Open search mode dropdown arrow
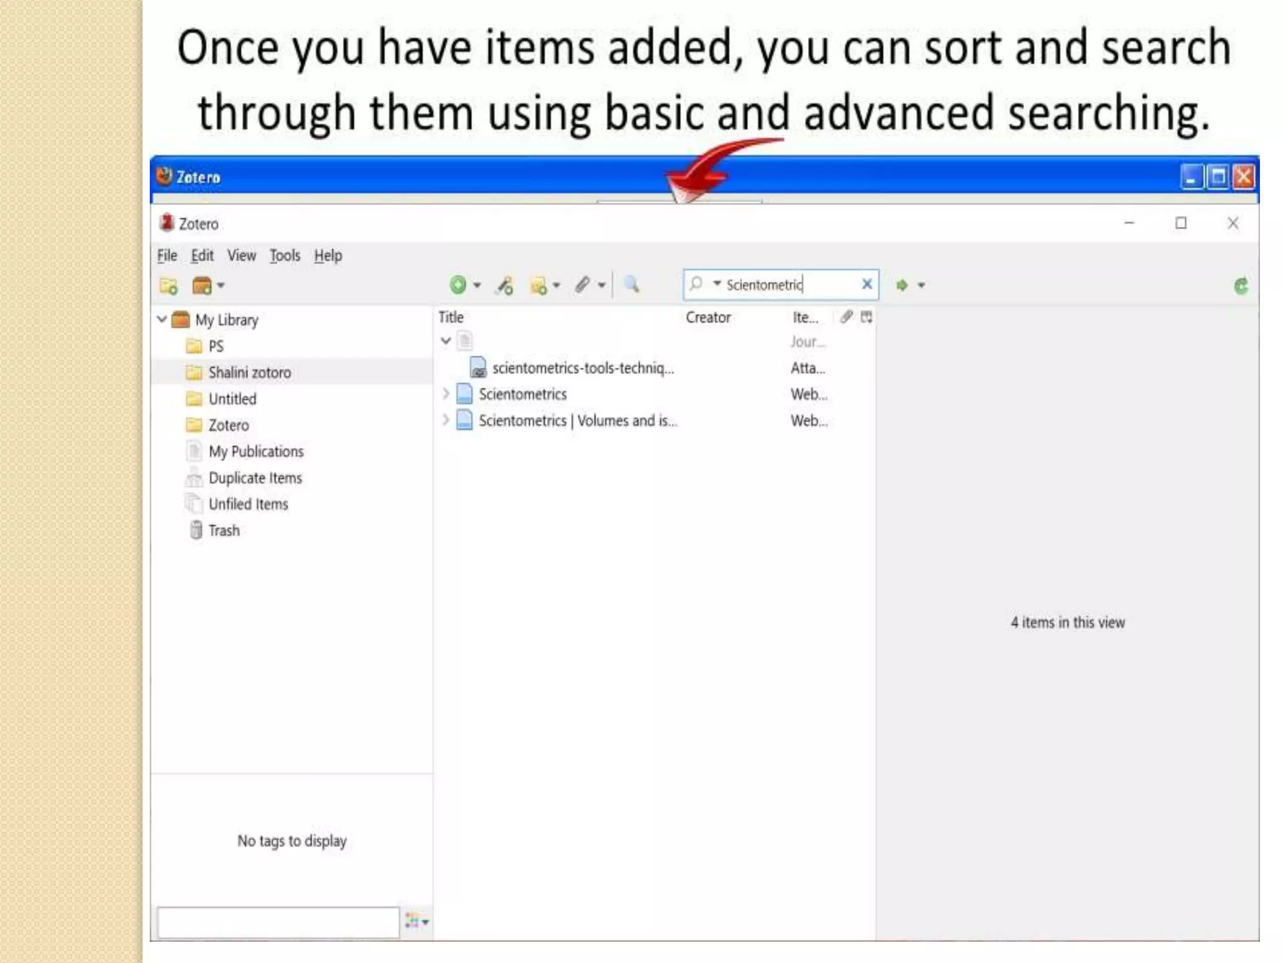The height and width of the screenshot is (963, 1285). coord(717,283)
